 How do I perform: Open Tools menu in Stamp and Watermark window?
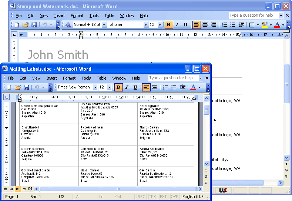pyautogui.click(x=94, y=16)
